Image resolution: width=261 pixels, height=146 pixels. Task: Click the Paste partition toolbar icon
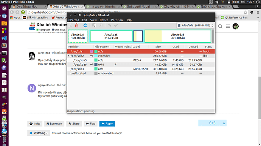click(x=101, y=25)
